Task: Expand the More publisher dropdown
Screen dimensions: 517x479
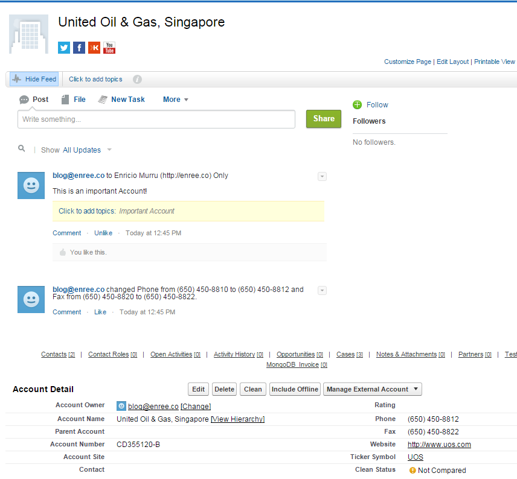Action: [x=175, y=100]
